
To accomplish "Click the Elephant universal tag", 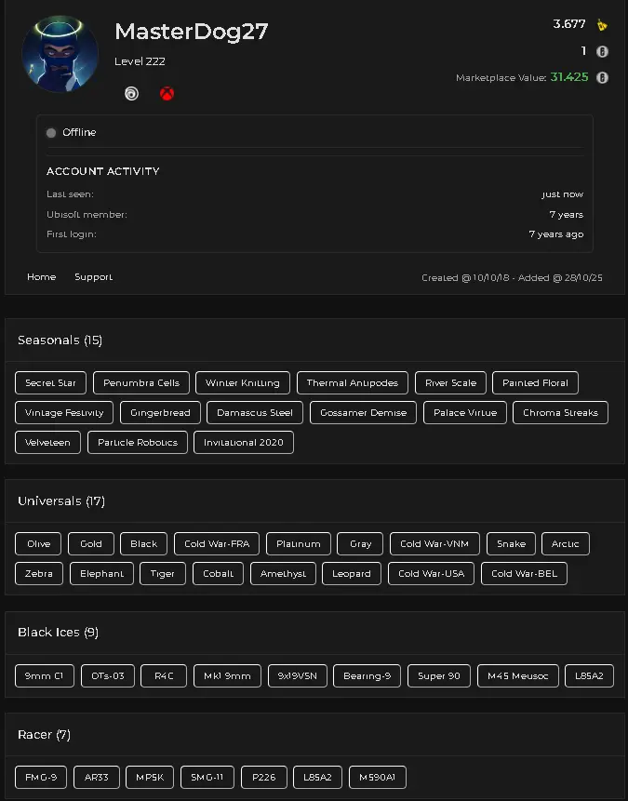I will click(x=101, y=573).
